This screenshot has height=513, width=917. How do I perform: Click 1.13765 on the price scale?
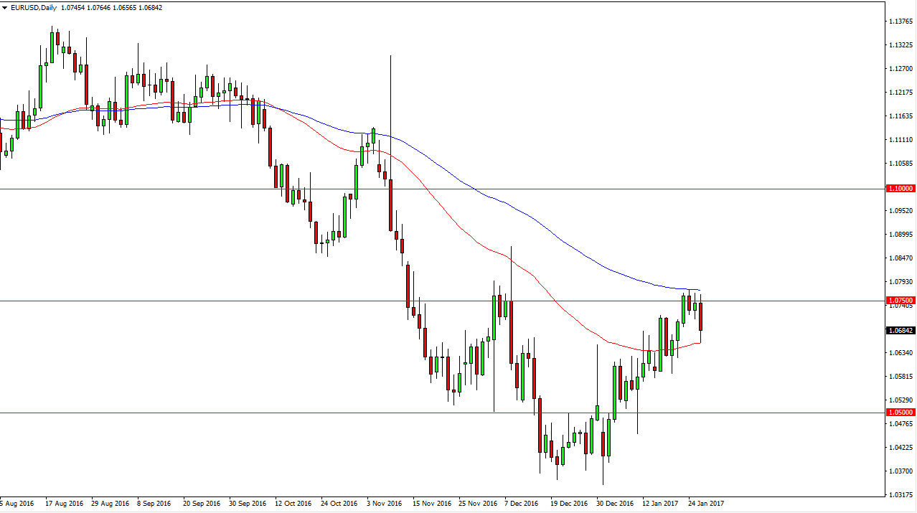900,21
